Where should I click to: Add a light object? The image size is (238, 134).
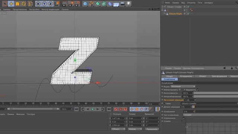(x=129, y=4)
